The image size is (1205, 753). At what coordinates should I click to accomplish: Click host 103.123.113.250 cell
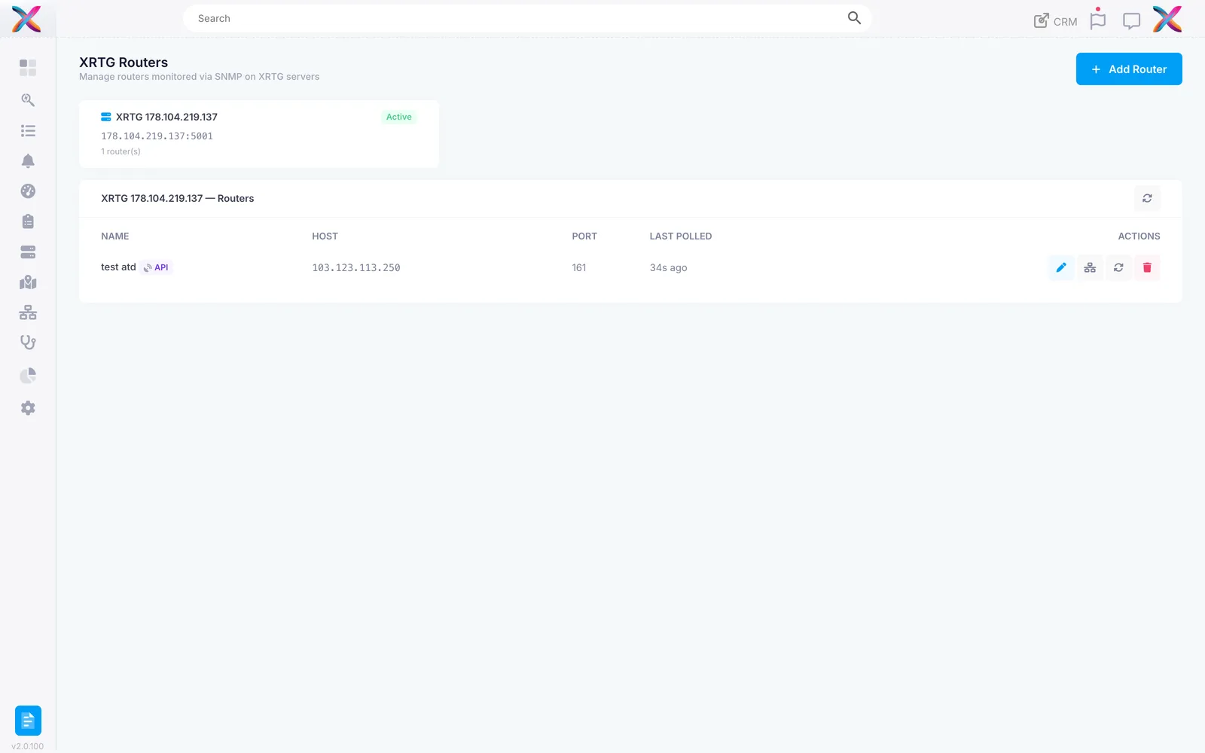point(356,268)
